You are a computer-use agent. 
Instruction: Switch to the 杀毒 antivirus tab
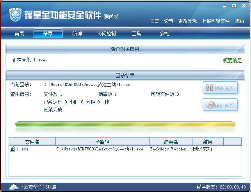[48, 33]
